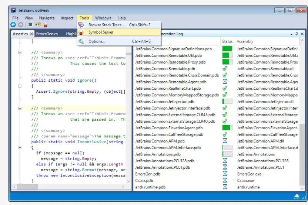Open the File menu
This screenshot has height=205, width=308.
[x=15, y=18]
